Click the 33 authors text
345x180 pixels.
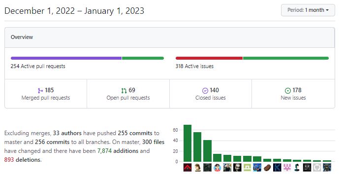pos(67,133)
